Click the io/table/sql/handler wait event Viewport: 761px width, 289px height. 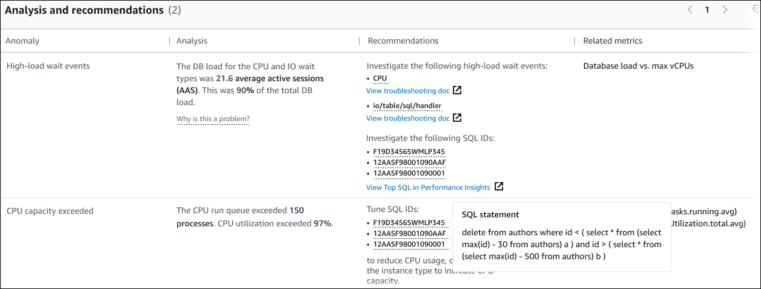(x=407, y=106)
